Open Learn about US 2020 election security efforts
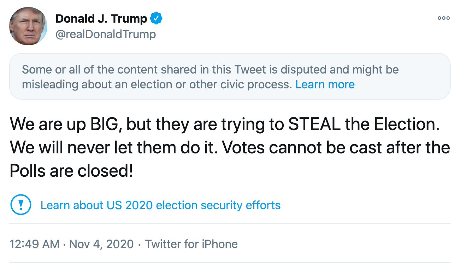This screenshot has width=460, height=270. (160, 205)
